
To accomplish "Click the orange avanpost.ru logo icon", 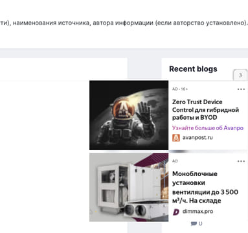I will [x=176, y=138].
